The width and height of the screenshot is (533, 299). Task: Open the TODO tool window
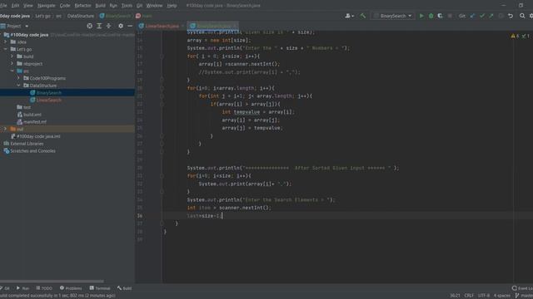[44, 288]
